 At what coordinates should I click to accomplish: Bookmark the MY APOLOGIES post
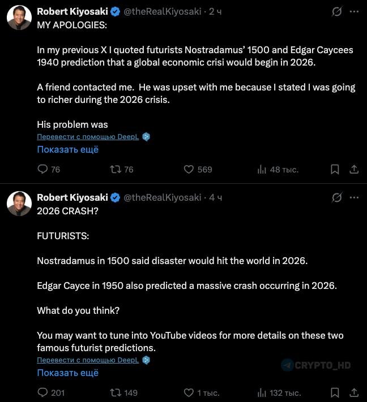click(x=335, y=169)
